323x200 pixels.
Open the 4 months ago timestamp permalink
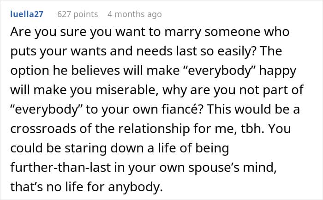(135, 14)
